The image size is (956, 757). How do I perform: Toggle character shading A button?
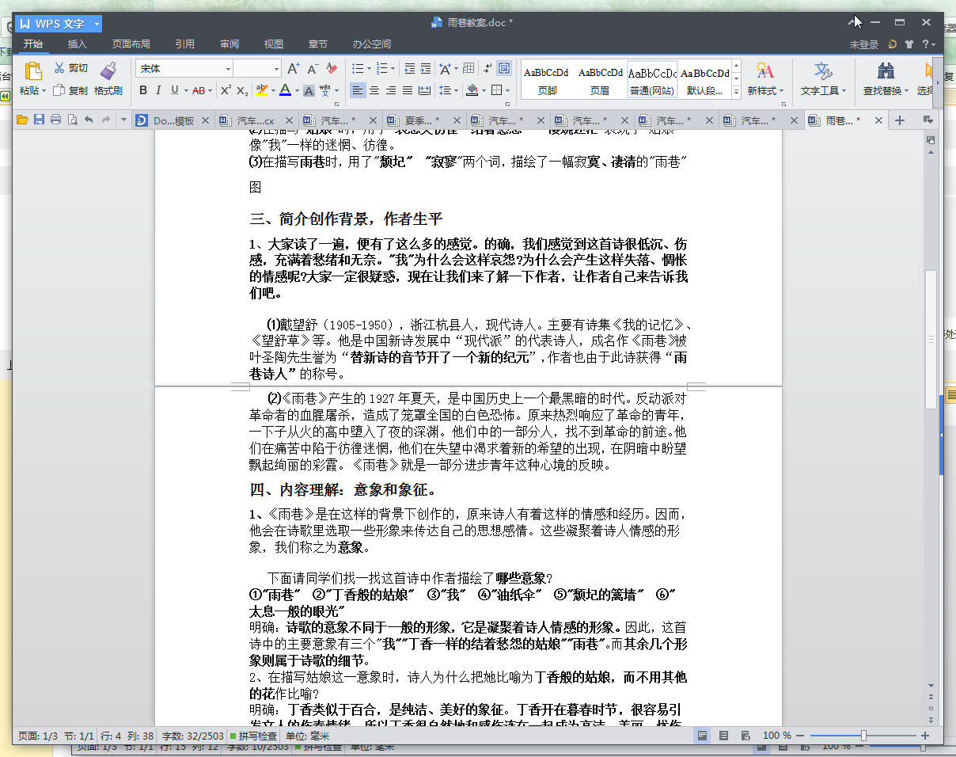pyautogui.click(x=309, y=90)
